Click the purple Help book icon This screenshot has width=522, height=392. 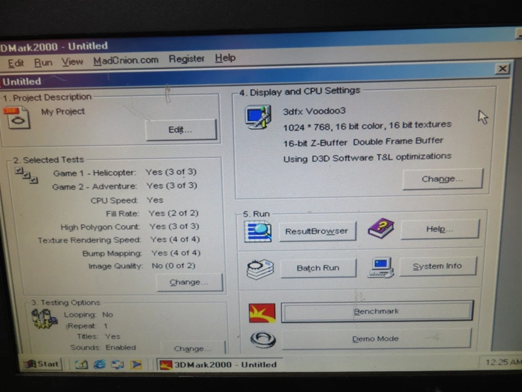[x=381, y=228]
